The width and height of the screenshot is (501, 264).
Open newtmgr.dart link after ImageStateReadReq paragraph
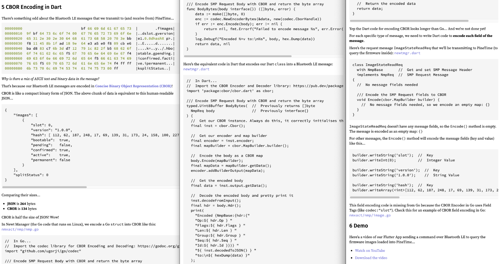(x=407, y=53)
